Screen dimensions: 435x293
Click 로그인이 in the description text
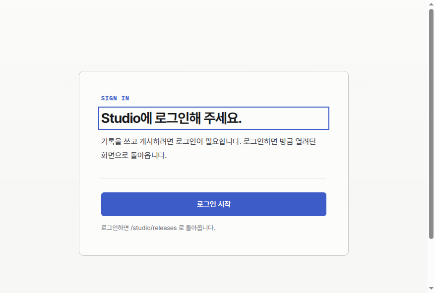click(189, 141)
